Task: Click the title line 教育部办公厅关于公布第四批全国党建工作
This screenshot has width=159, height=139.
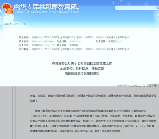Action: (82, 63)
